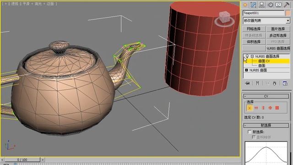Toggle the lightbulb for NURBS 曲面选择 modifier

(247, 56)
